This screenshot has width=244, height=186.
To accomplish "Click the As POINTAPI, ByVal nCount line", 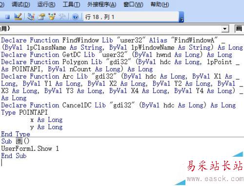I will tap(77, 69).
